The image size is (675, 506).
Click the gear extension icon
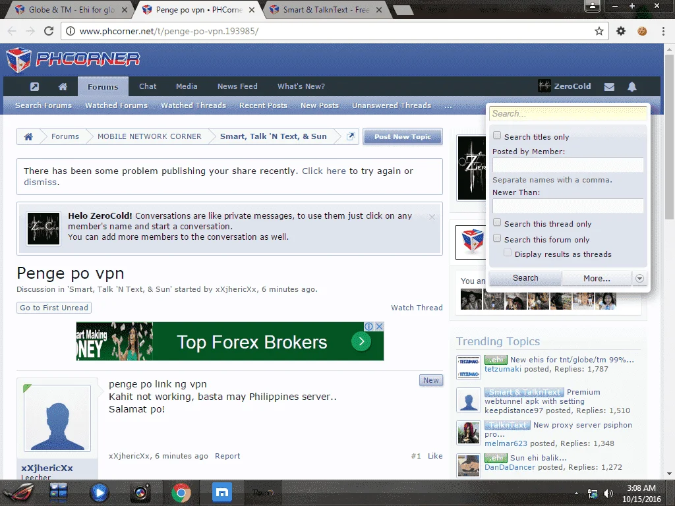click(x=621, y=31)
